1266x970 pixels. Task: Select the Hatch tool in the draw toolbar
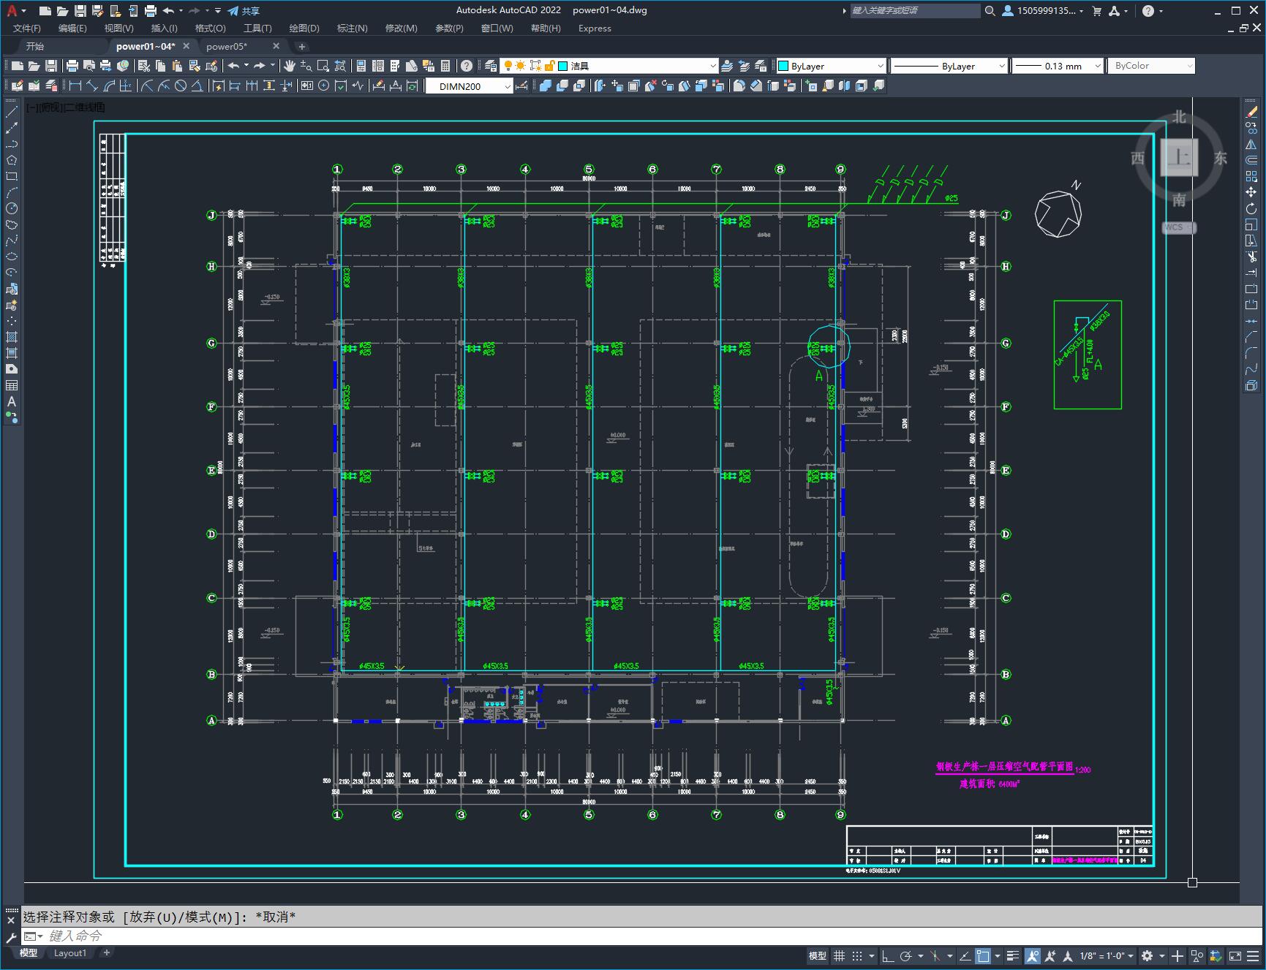pyautogui.click(x=12, y=337)
